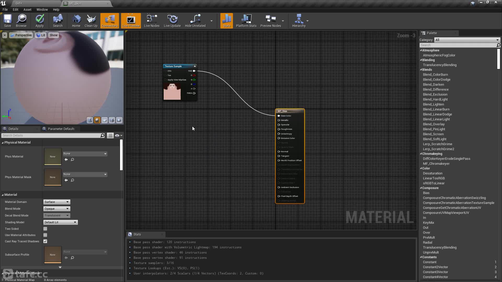Open the Shading Model dropdown

pos(60,222)
